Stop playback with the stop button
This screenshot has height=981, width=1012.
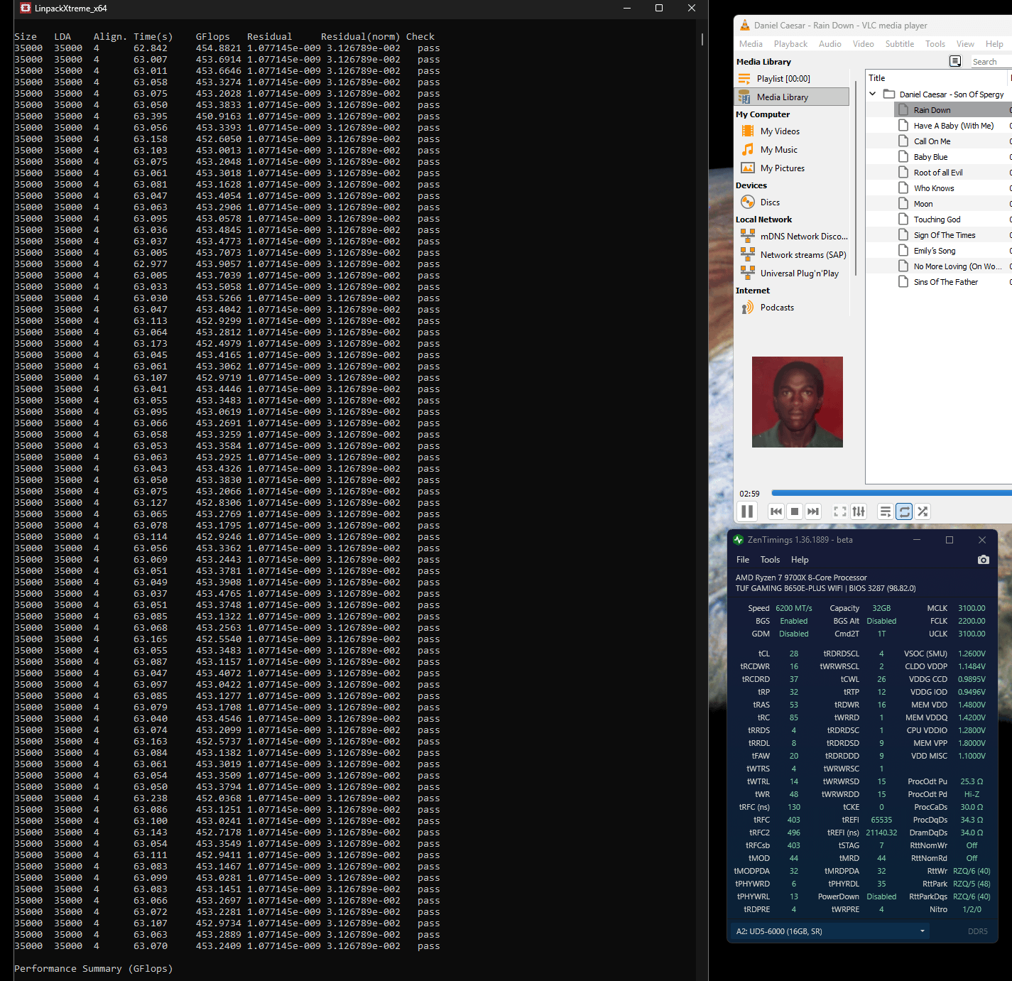pyautogui.click(x=795, y=511)
